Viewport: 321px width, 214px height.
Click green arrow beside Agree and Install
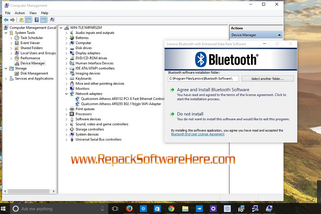173,90
